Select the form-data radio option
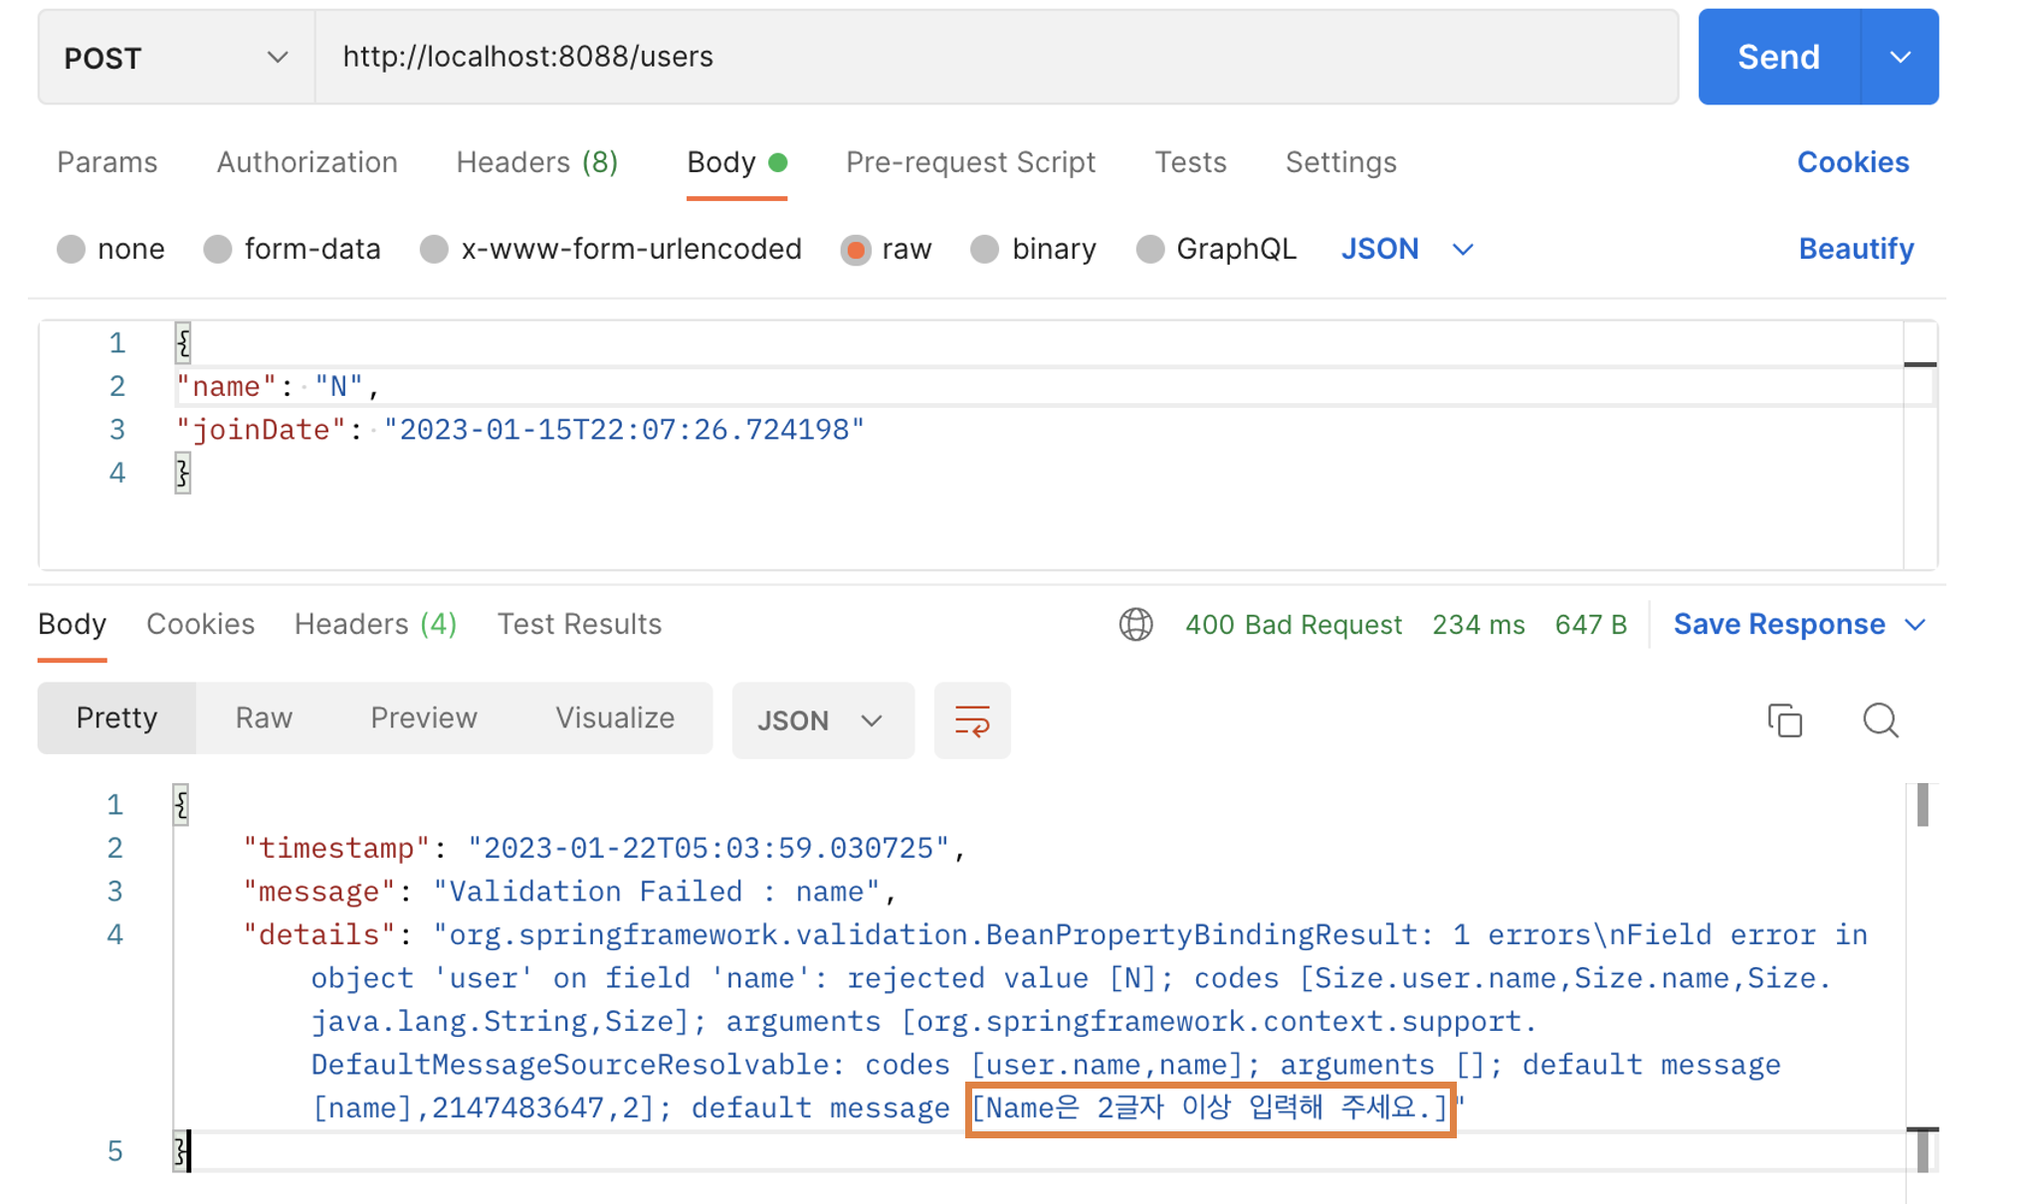The image size is (2026, 1204). [x=218, y=249]
